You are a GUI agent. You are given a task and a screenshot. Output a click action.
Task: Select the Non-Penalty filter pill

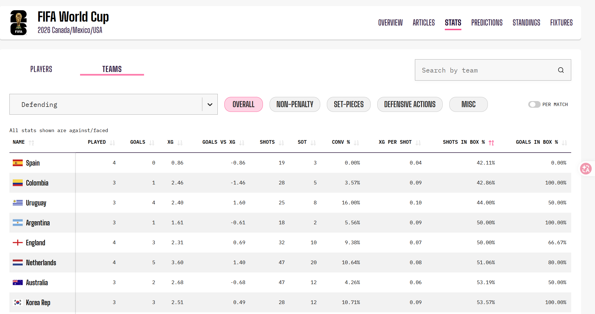pos(295,104)
